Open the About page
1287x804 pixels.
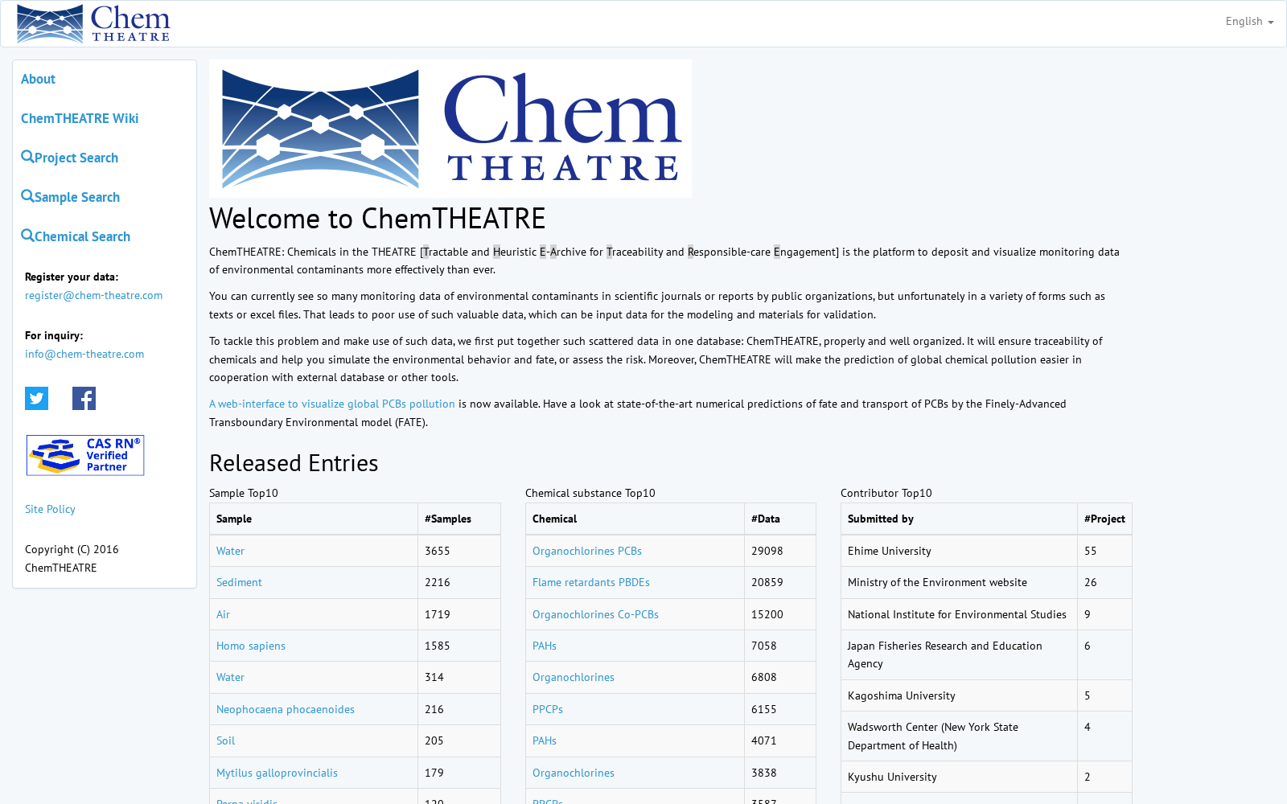pyautogui.click(x=38, y=79)
